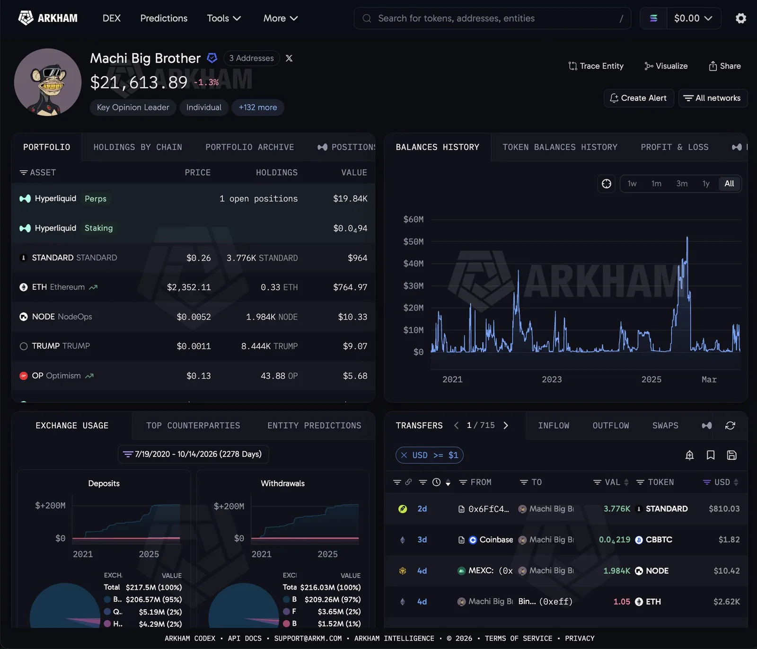This screenshot has width=757, height=649.
Task: Click the crosshair reset icon on balances chart
Action: tap(607, 184)
